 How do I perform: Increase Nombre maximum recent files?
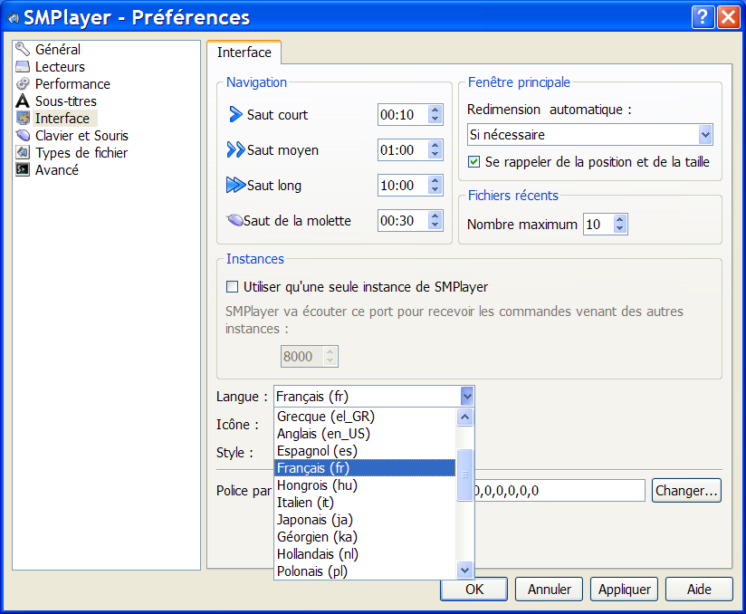619,219
